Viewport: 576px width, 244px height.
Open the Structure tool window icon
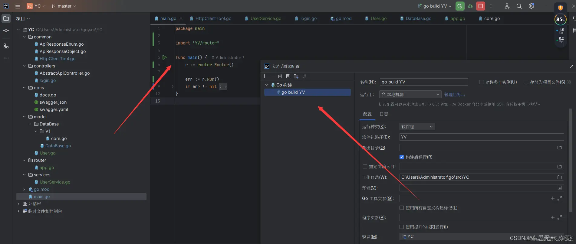6,46
